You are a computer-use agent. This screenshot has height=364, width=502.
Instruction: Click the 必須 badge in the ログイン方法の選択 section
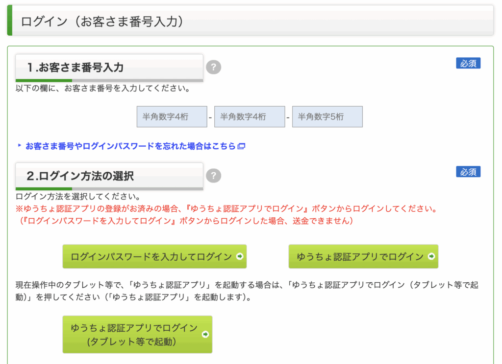point(468,172)
